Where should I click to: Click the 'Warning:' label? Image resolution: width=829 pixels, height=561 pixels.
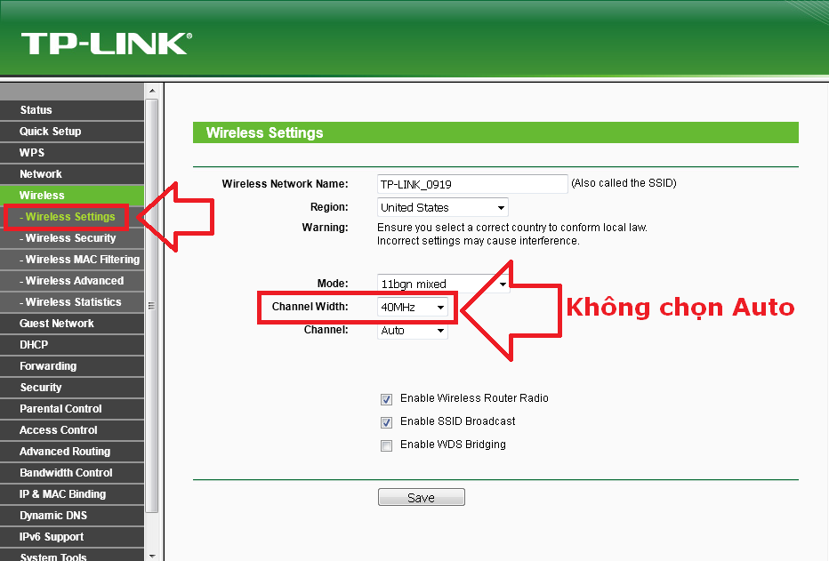click(x=326, y=228)
